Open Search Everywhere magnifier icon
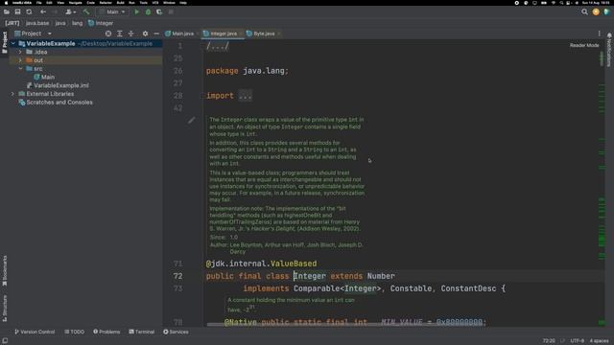614x345 pixels. pyautogui.click(x=584, y=12)
